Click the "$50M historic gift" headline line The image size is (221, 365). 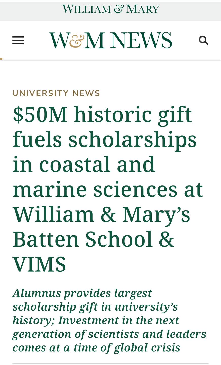102,114
